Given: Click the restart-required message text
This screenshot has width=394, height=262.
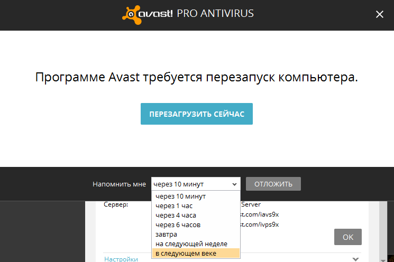Looking at the screenshot, I should 197,77.
